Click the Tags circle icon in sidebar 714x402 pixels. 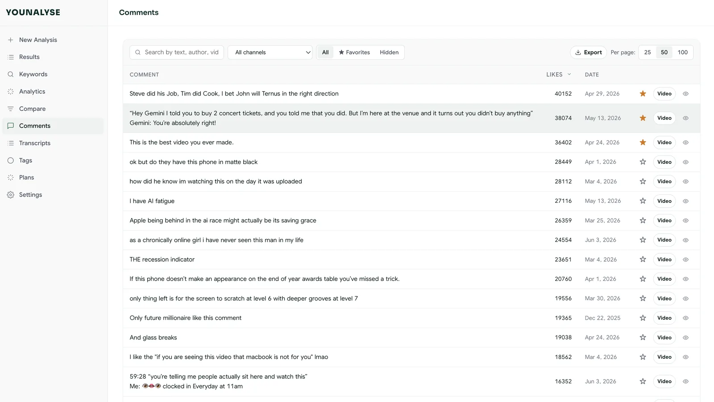tap(11, 160)
